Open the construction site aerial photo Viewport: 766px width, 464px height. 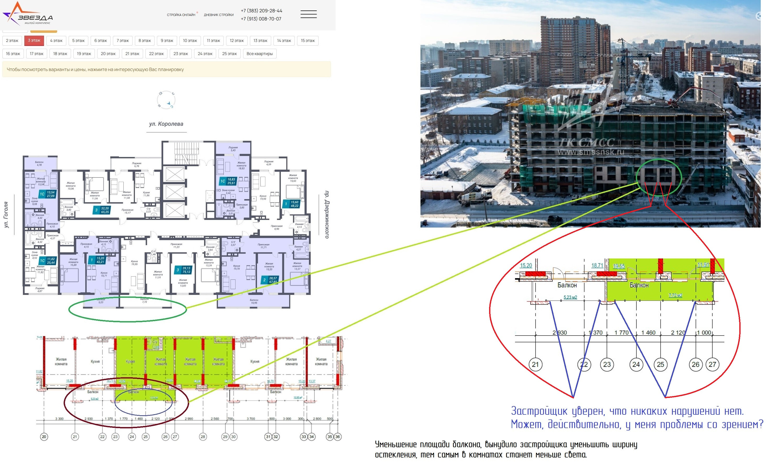[x=590, y=114]
